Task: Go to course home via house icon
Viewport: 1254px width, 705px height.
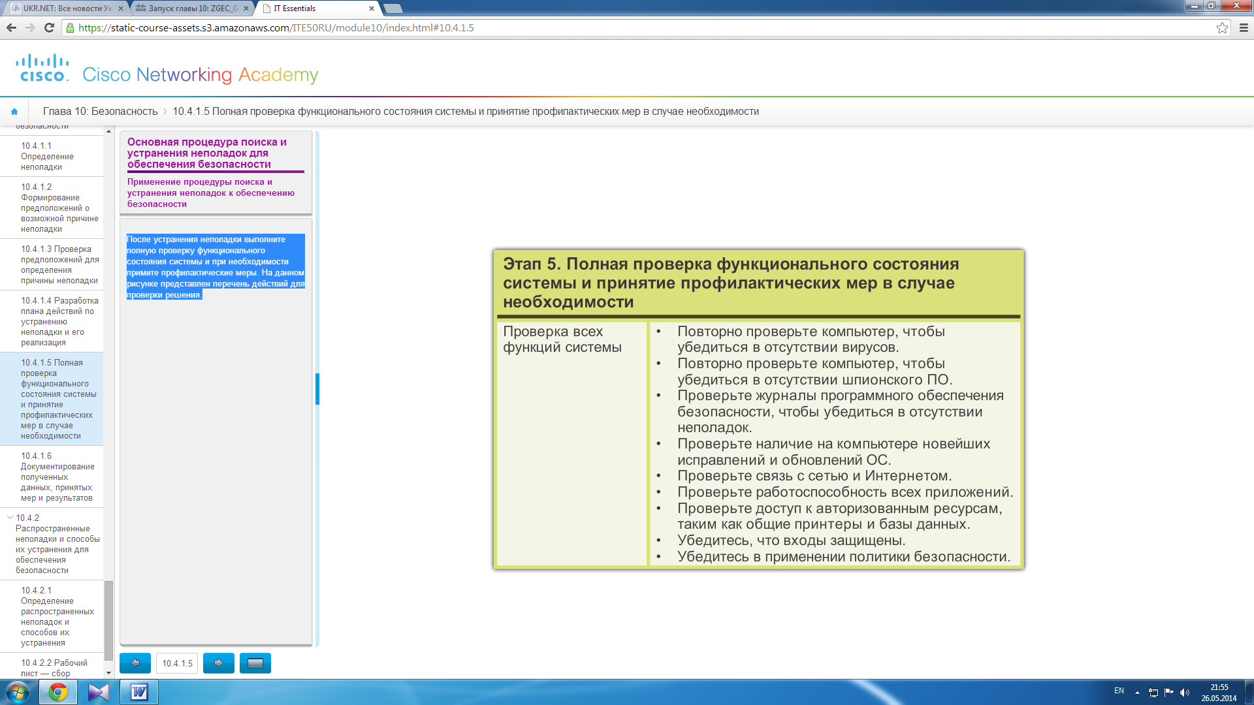Action: coord(14,112)
